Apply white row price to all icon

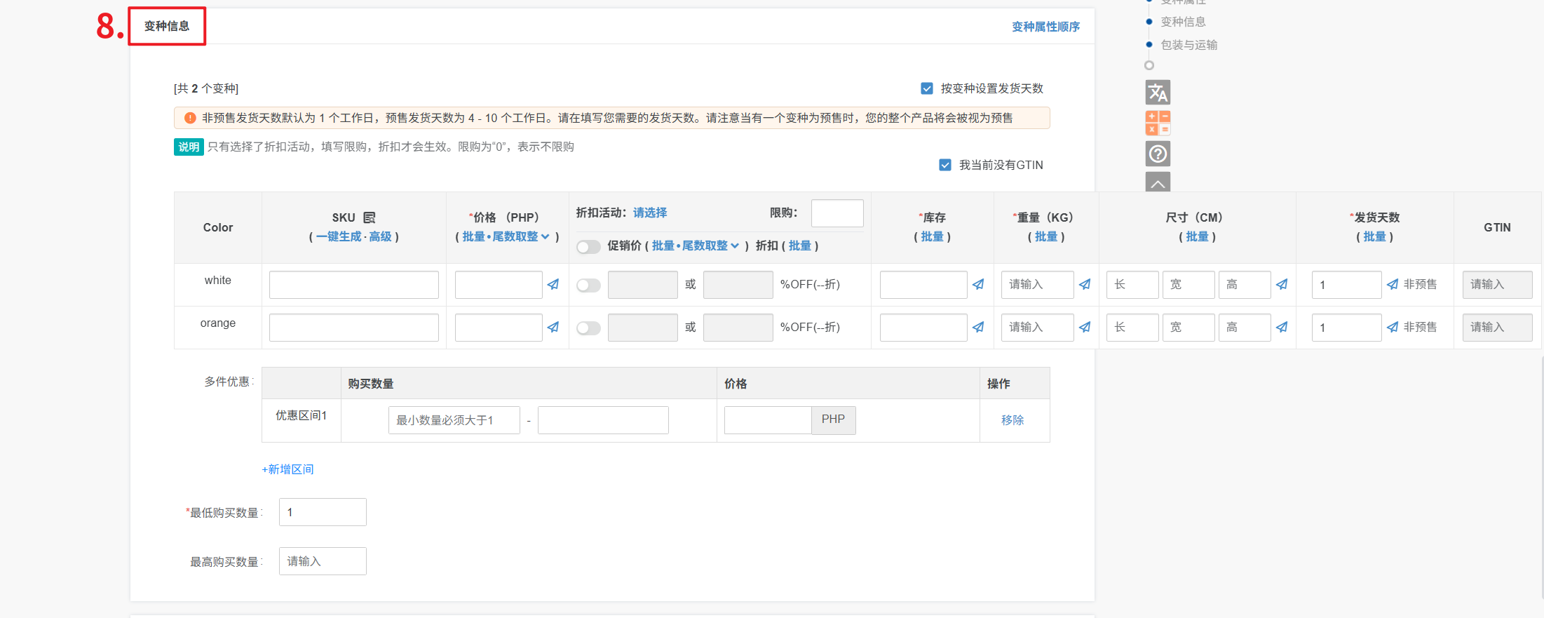(553, 285)
